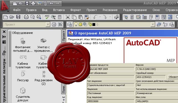Run spell check ABC icon

point(47,17)
